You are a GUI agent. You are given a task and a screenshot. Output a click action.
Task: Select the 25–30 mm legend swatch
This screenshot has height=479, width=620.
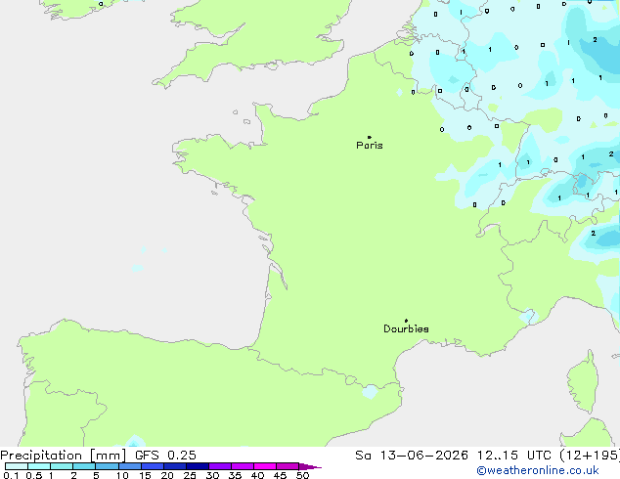(198, 466)
